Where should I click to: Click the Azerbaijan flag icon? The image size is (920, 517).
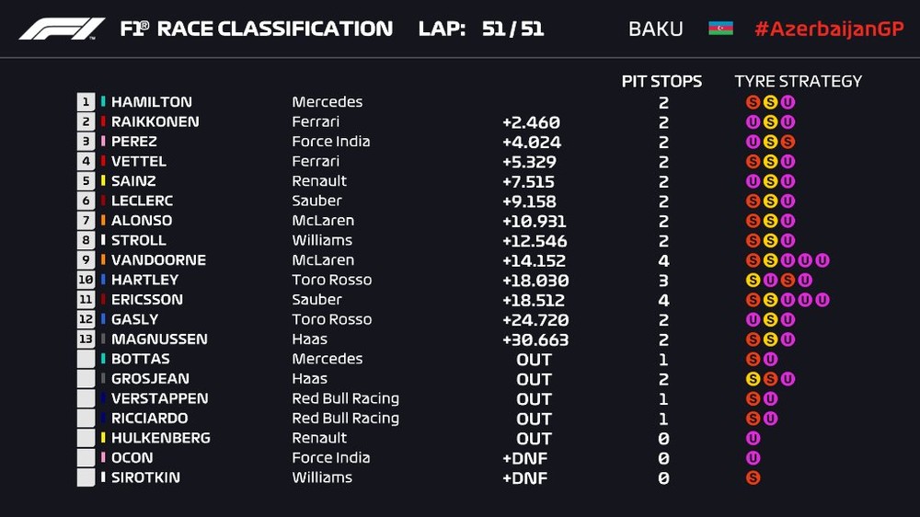pyautogui.click(x=720, y=29)
